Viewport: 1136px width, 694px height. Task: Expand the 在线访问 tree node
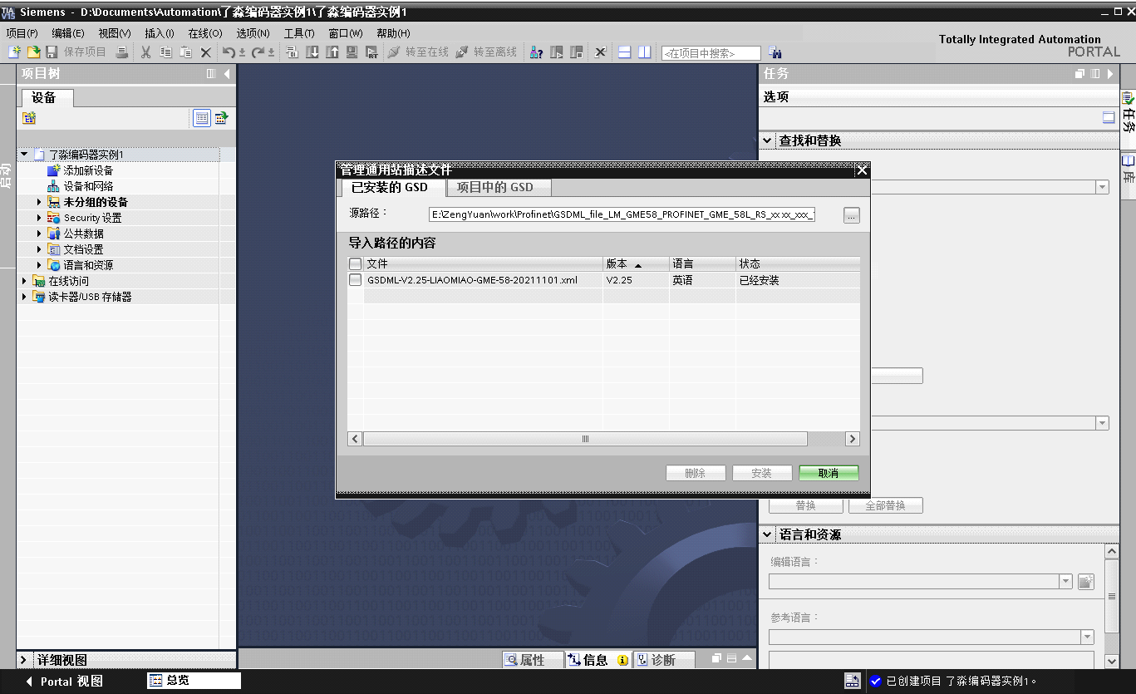click(24, 281)
